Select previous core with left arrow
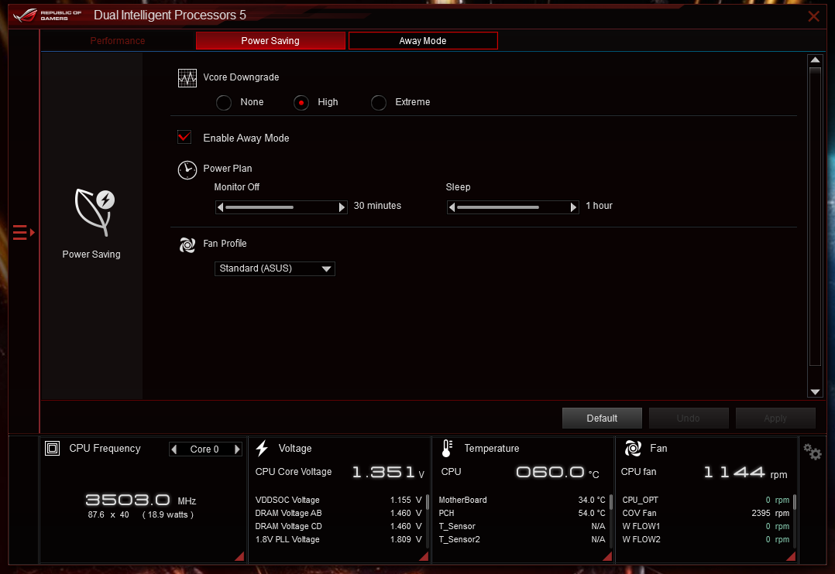Image resolution: width=835 pixels, height=574 pixels. point(174,449)
